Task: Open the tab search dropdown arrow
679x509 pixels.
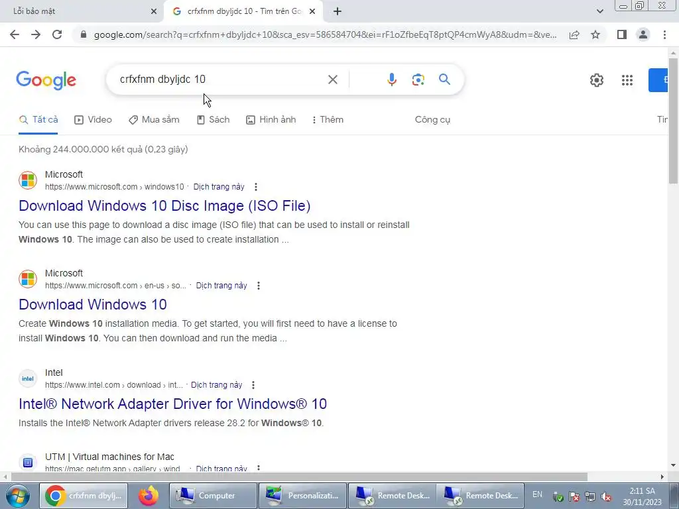Action: (x=599, y=11)
